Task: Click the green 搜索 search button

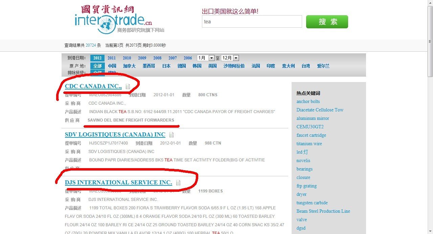Action: pos(326,22)
